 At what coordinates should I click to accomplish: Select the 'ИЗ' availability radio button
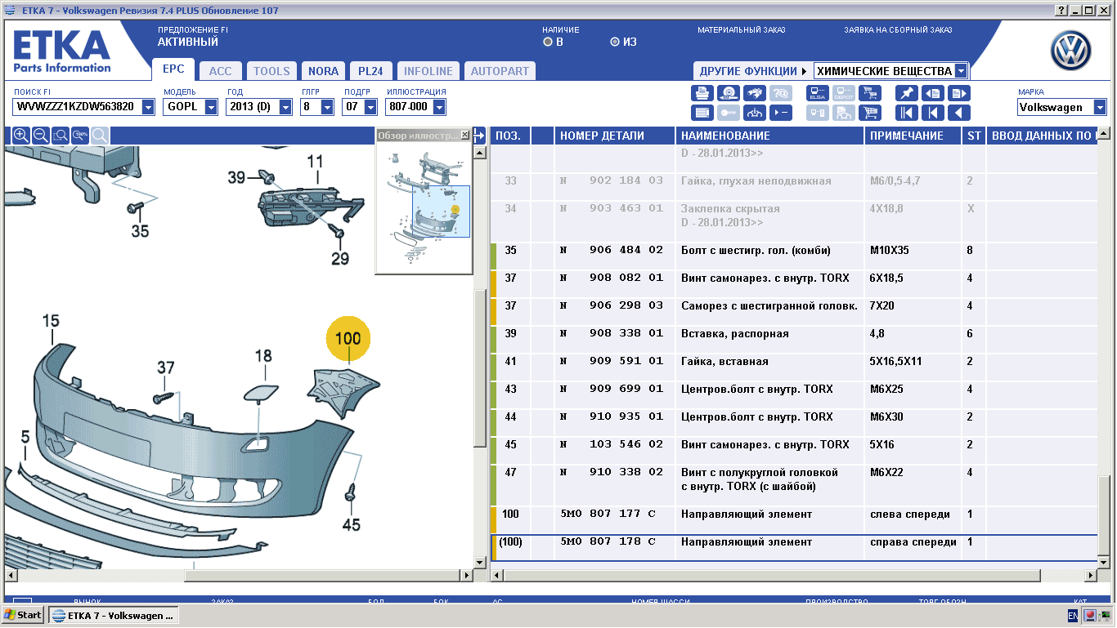[x=615, y=42]
